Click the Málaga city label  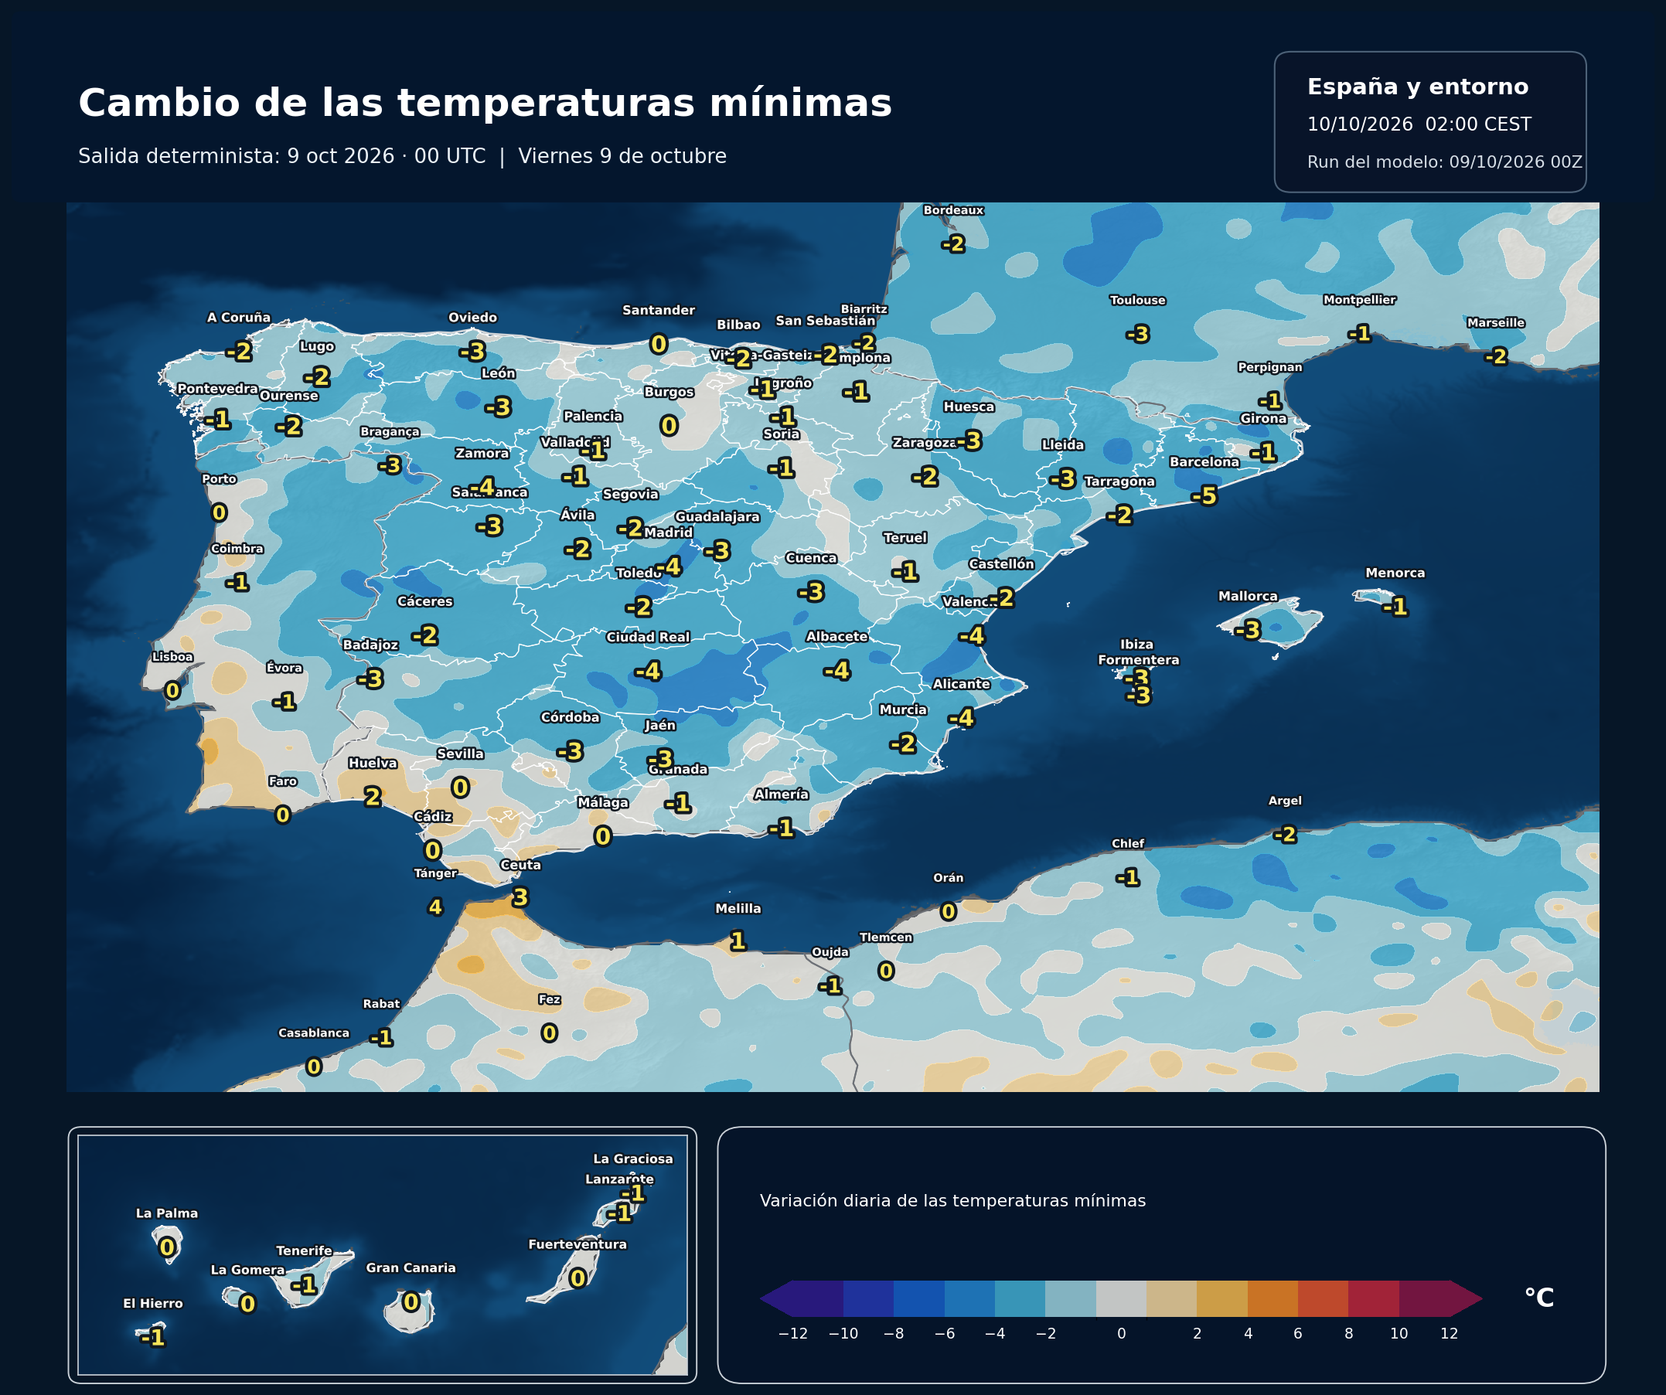(x=603, y=802)
